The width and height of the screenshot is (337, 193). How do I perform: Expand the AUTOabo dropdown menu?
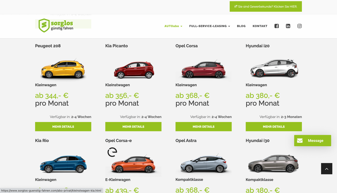(173, 26)
